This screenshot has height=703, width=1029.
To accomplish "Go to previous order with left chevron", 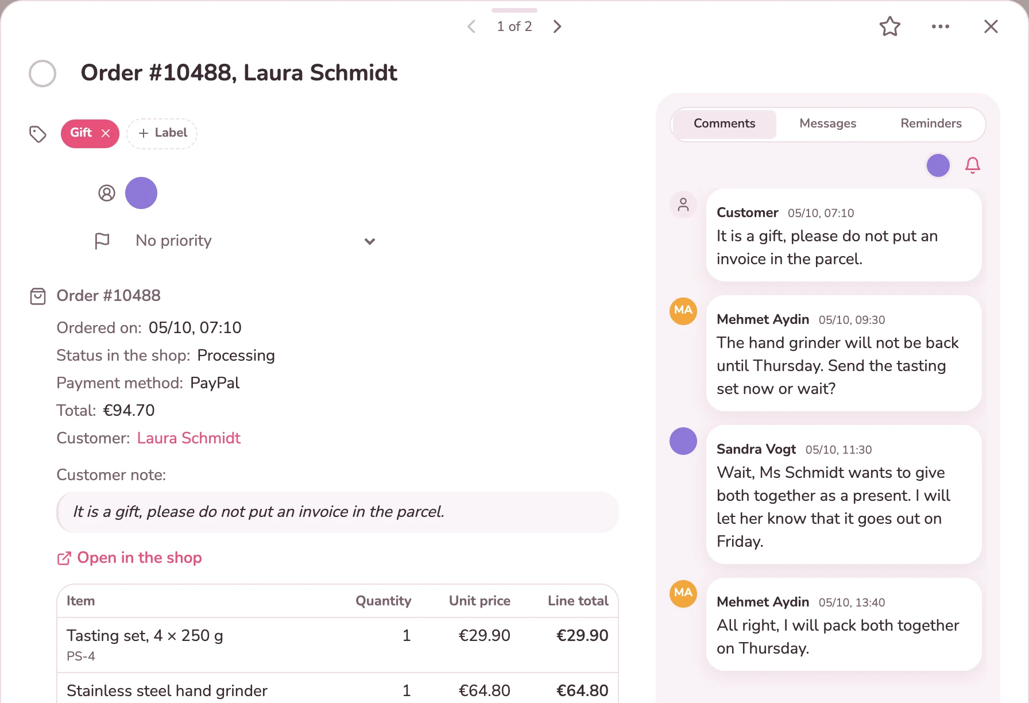I will pos(471,26).
